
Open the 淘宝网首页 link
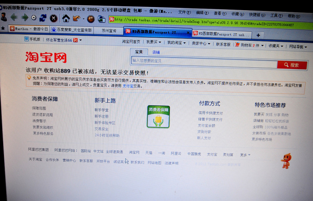coord(131,42)
